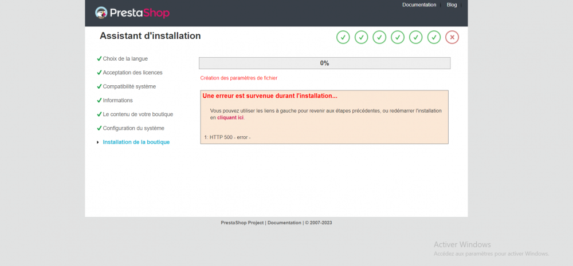The image size is (573, 266).
Task: Click the Assistant d'installation title
Action: [x=150, y=36]
